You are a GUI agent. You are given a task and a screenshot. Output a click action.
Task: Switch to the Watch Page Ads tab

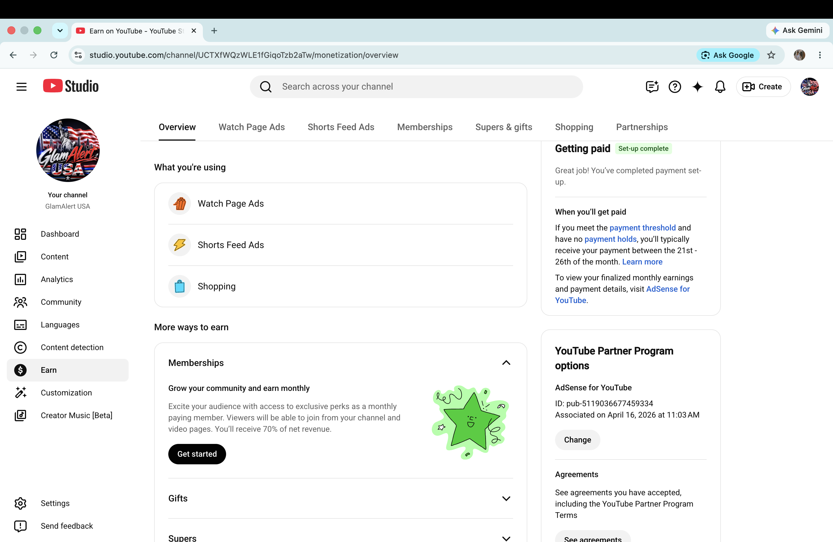252,127
